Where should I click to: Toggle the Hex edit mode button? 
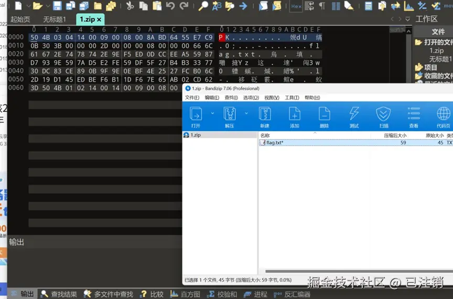(296, 6)
